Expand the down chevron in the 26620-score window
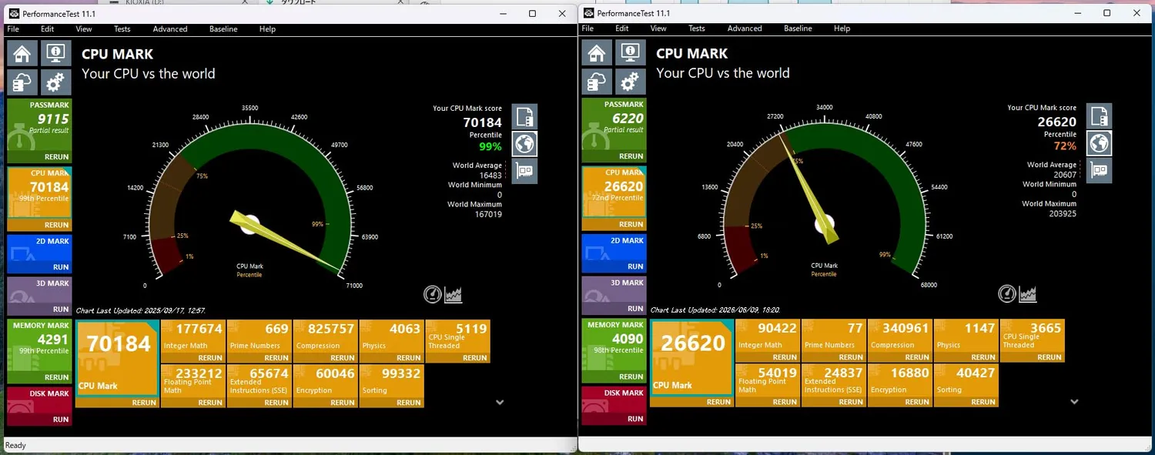This screenshot has width=1155, height=455. (1074, 401)
